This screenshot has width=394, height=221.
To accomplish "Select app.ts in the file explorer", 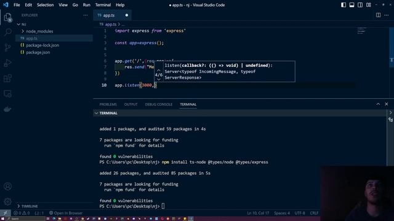I will coord(31,38).
